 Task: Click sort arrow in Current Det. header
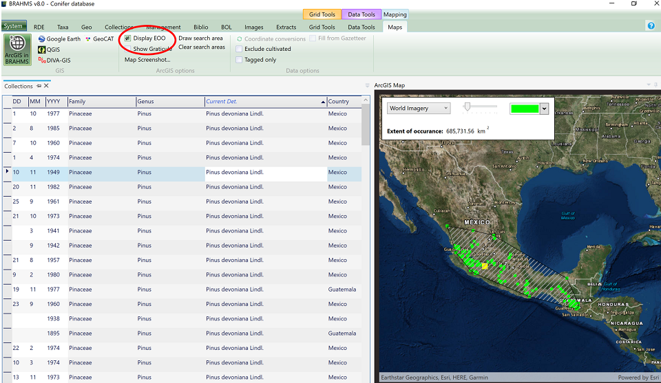coord(323,102)
